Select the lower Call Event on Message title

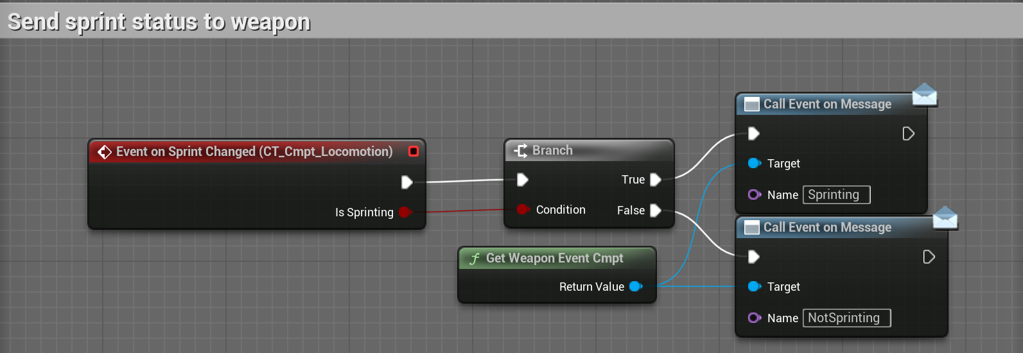click(x=827, y=227)
